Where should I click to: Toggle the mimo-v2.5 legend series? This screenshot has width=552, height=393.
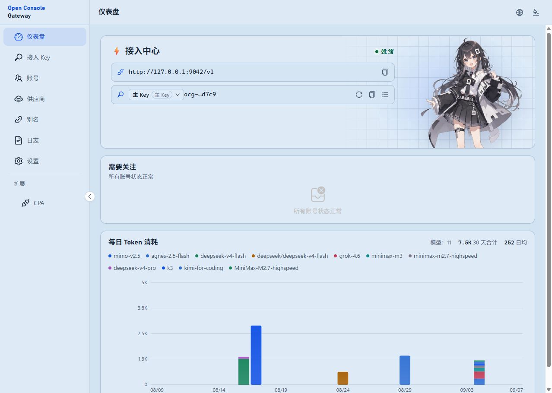coord(124,256)
